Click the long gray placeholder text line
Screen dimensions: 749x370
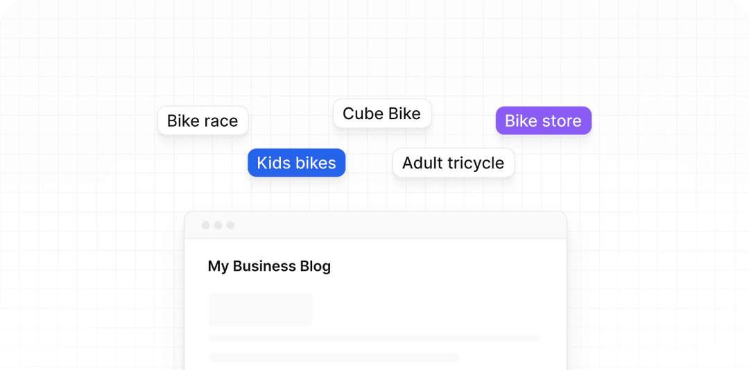tap(374, 339)
